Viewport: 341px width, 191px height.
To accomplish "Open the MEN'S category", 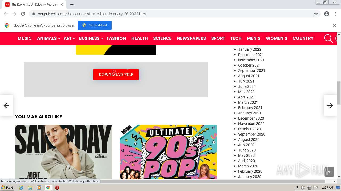I will click(254, 38).
